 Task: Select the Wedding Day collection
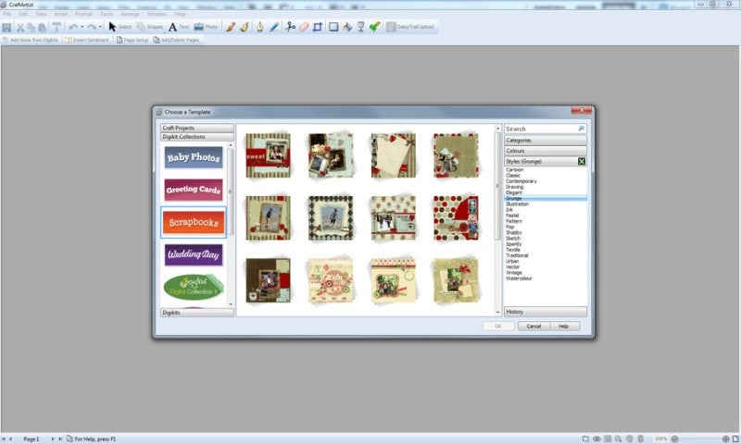click(x=194, y=254)
